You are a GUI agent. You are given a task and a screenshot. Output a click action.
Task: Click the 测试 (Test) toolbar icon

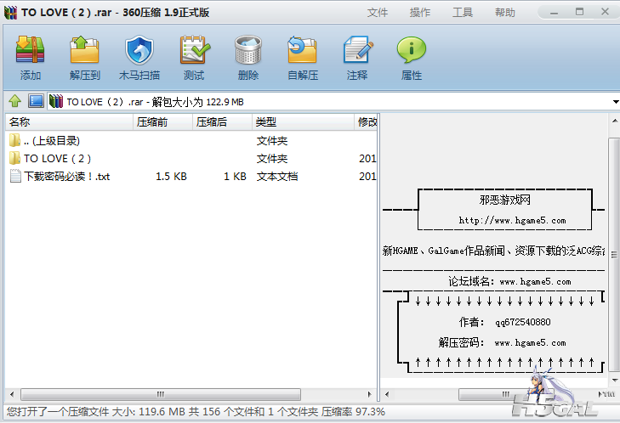pyautogui.click(x=194, y=50)
